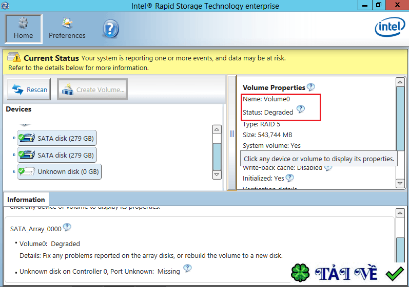The image size is (409, 287).
Task: Click the Create Volume button
Action: pyautogui.click(x=92, y=90)
